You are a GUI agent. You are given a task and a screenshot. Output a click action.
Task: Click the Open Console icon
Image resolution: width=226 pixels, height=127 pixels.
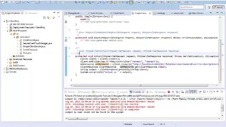(211, 92)
